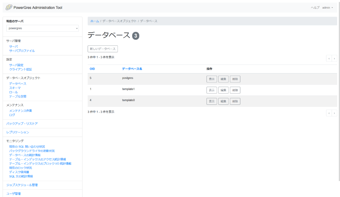The height and width of the screenshot is (197, 340).
Task: Click the page vertical scrollbar
Action: pyautogui.click(x=339, y=91)
